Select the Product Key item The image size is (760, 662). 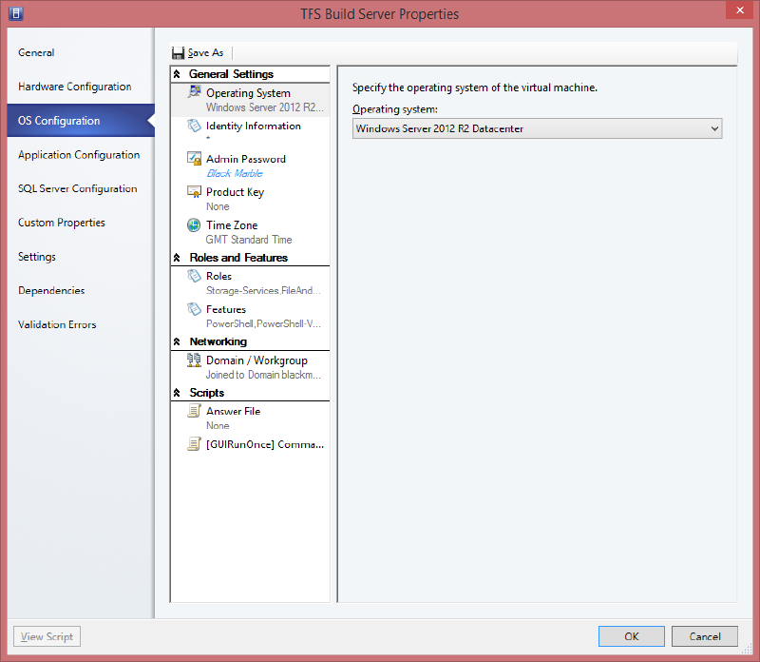pos(250,199)
